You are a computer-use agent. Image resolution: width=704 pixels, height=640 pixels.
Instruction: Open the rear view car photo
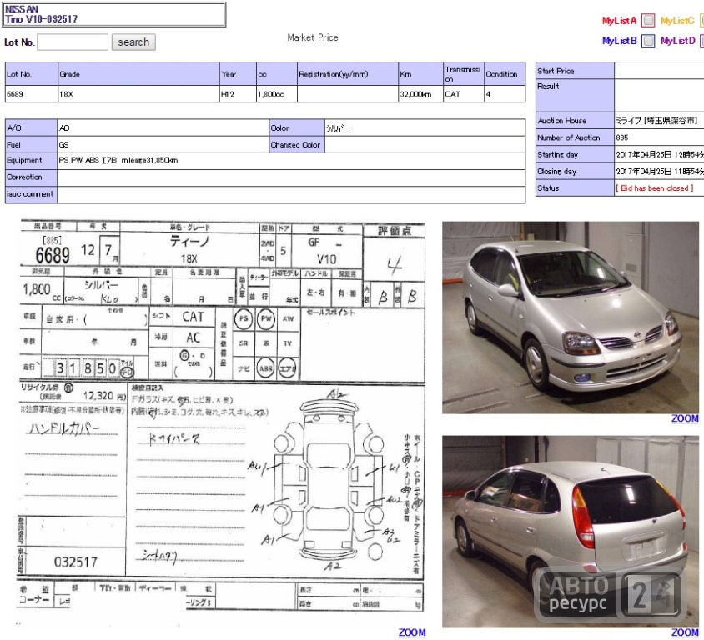tap(571, 532)
